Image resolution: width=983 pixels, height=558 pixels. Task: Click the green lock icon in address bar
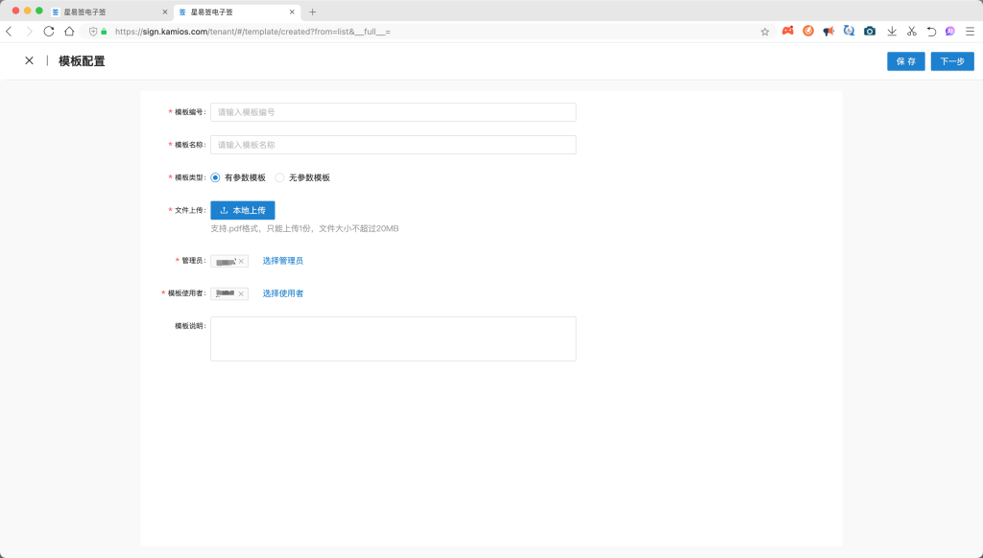(x=104, y=32)
